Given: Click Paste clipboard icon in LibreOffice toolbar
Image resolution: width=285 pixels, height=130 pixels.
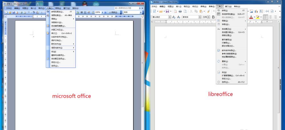Looking at the screenshot, I should (x=201, y=11).
